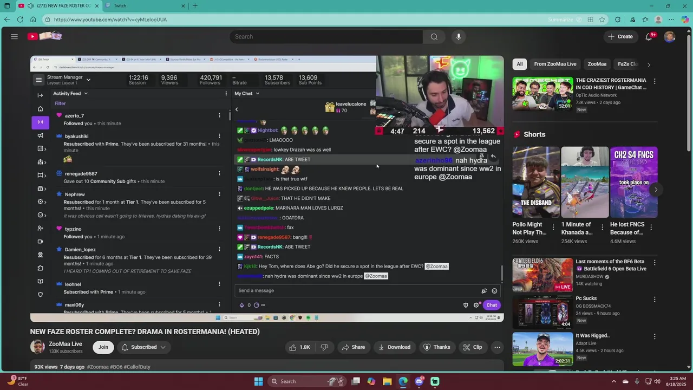Open the He lost FNCS short thumbnail

(x=633, y=182)
